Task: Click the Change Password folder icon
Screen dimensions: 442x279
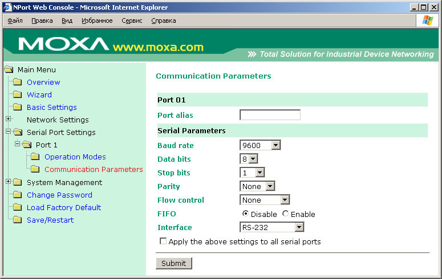Action: [x=17, y=195]
